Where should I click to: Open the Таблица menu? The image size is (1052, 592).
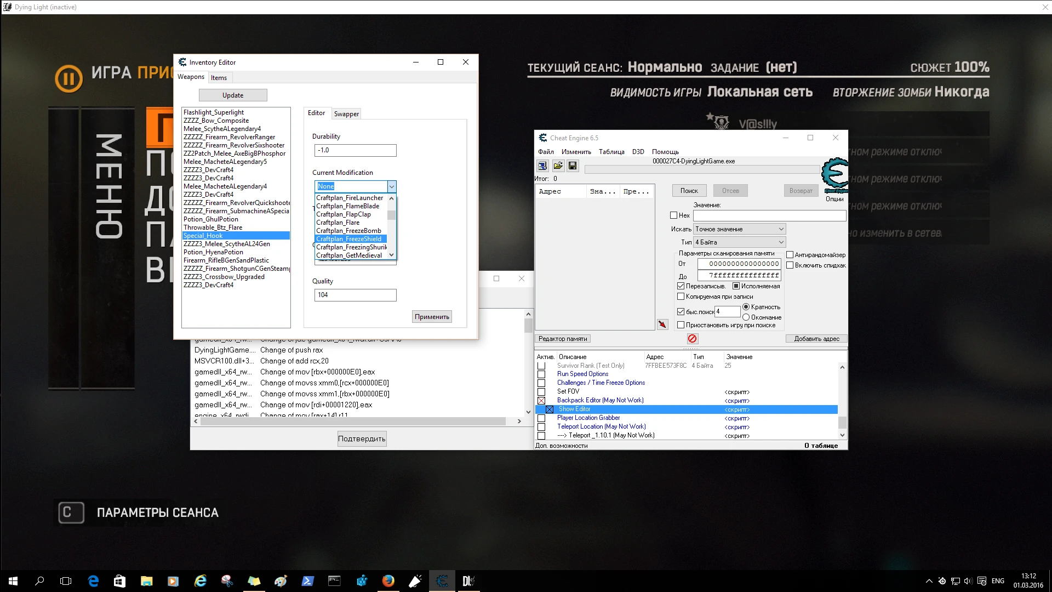point(611,152)
